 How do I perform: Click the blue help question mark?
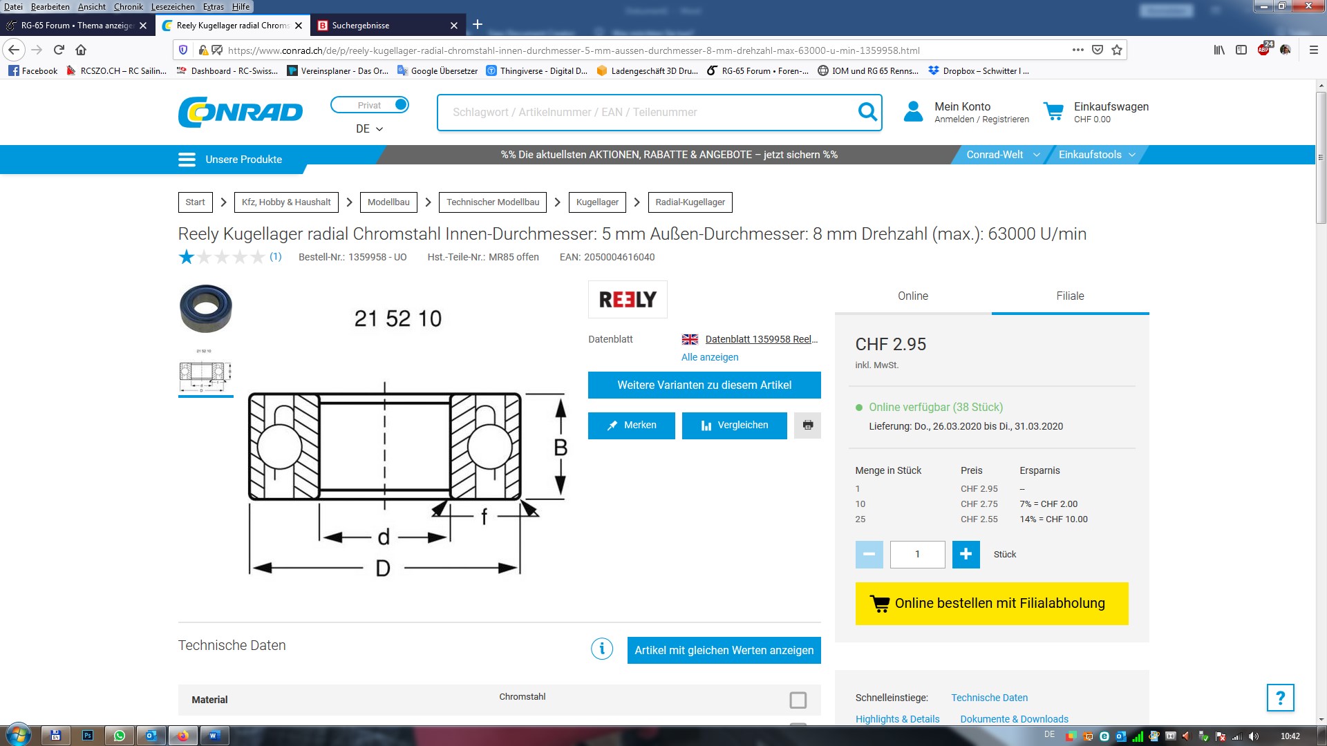1279,698
